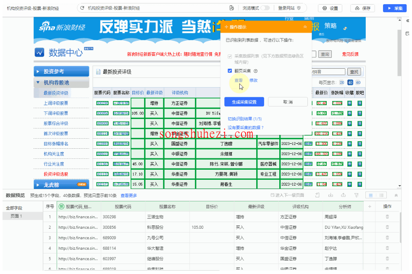Click the 数据中心 logo icon
This screenshot has width=412, height=274.
(x=39, y=52)
